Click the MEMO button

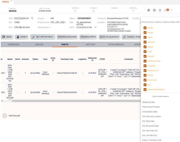7,37
